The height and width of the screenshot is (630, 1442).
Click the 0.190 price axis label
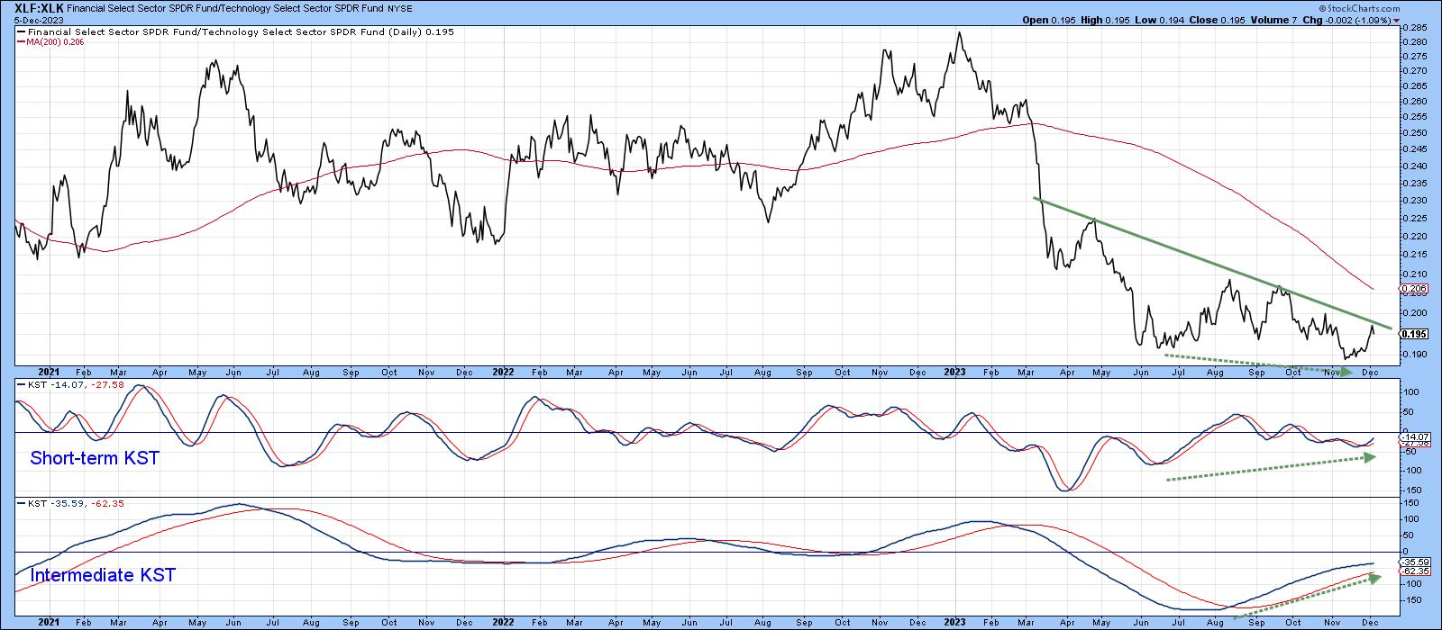coord(1414,355)
